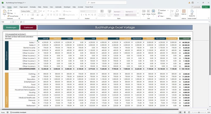Click the Fill Color paint bucket
211x114 pixels.
(x=38, y=15)
